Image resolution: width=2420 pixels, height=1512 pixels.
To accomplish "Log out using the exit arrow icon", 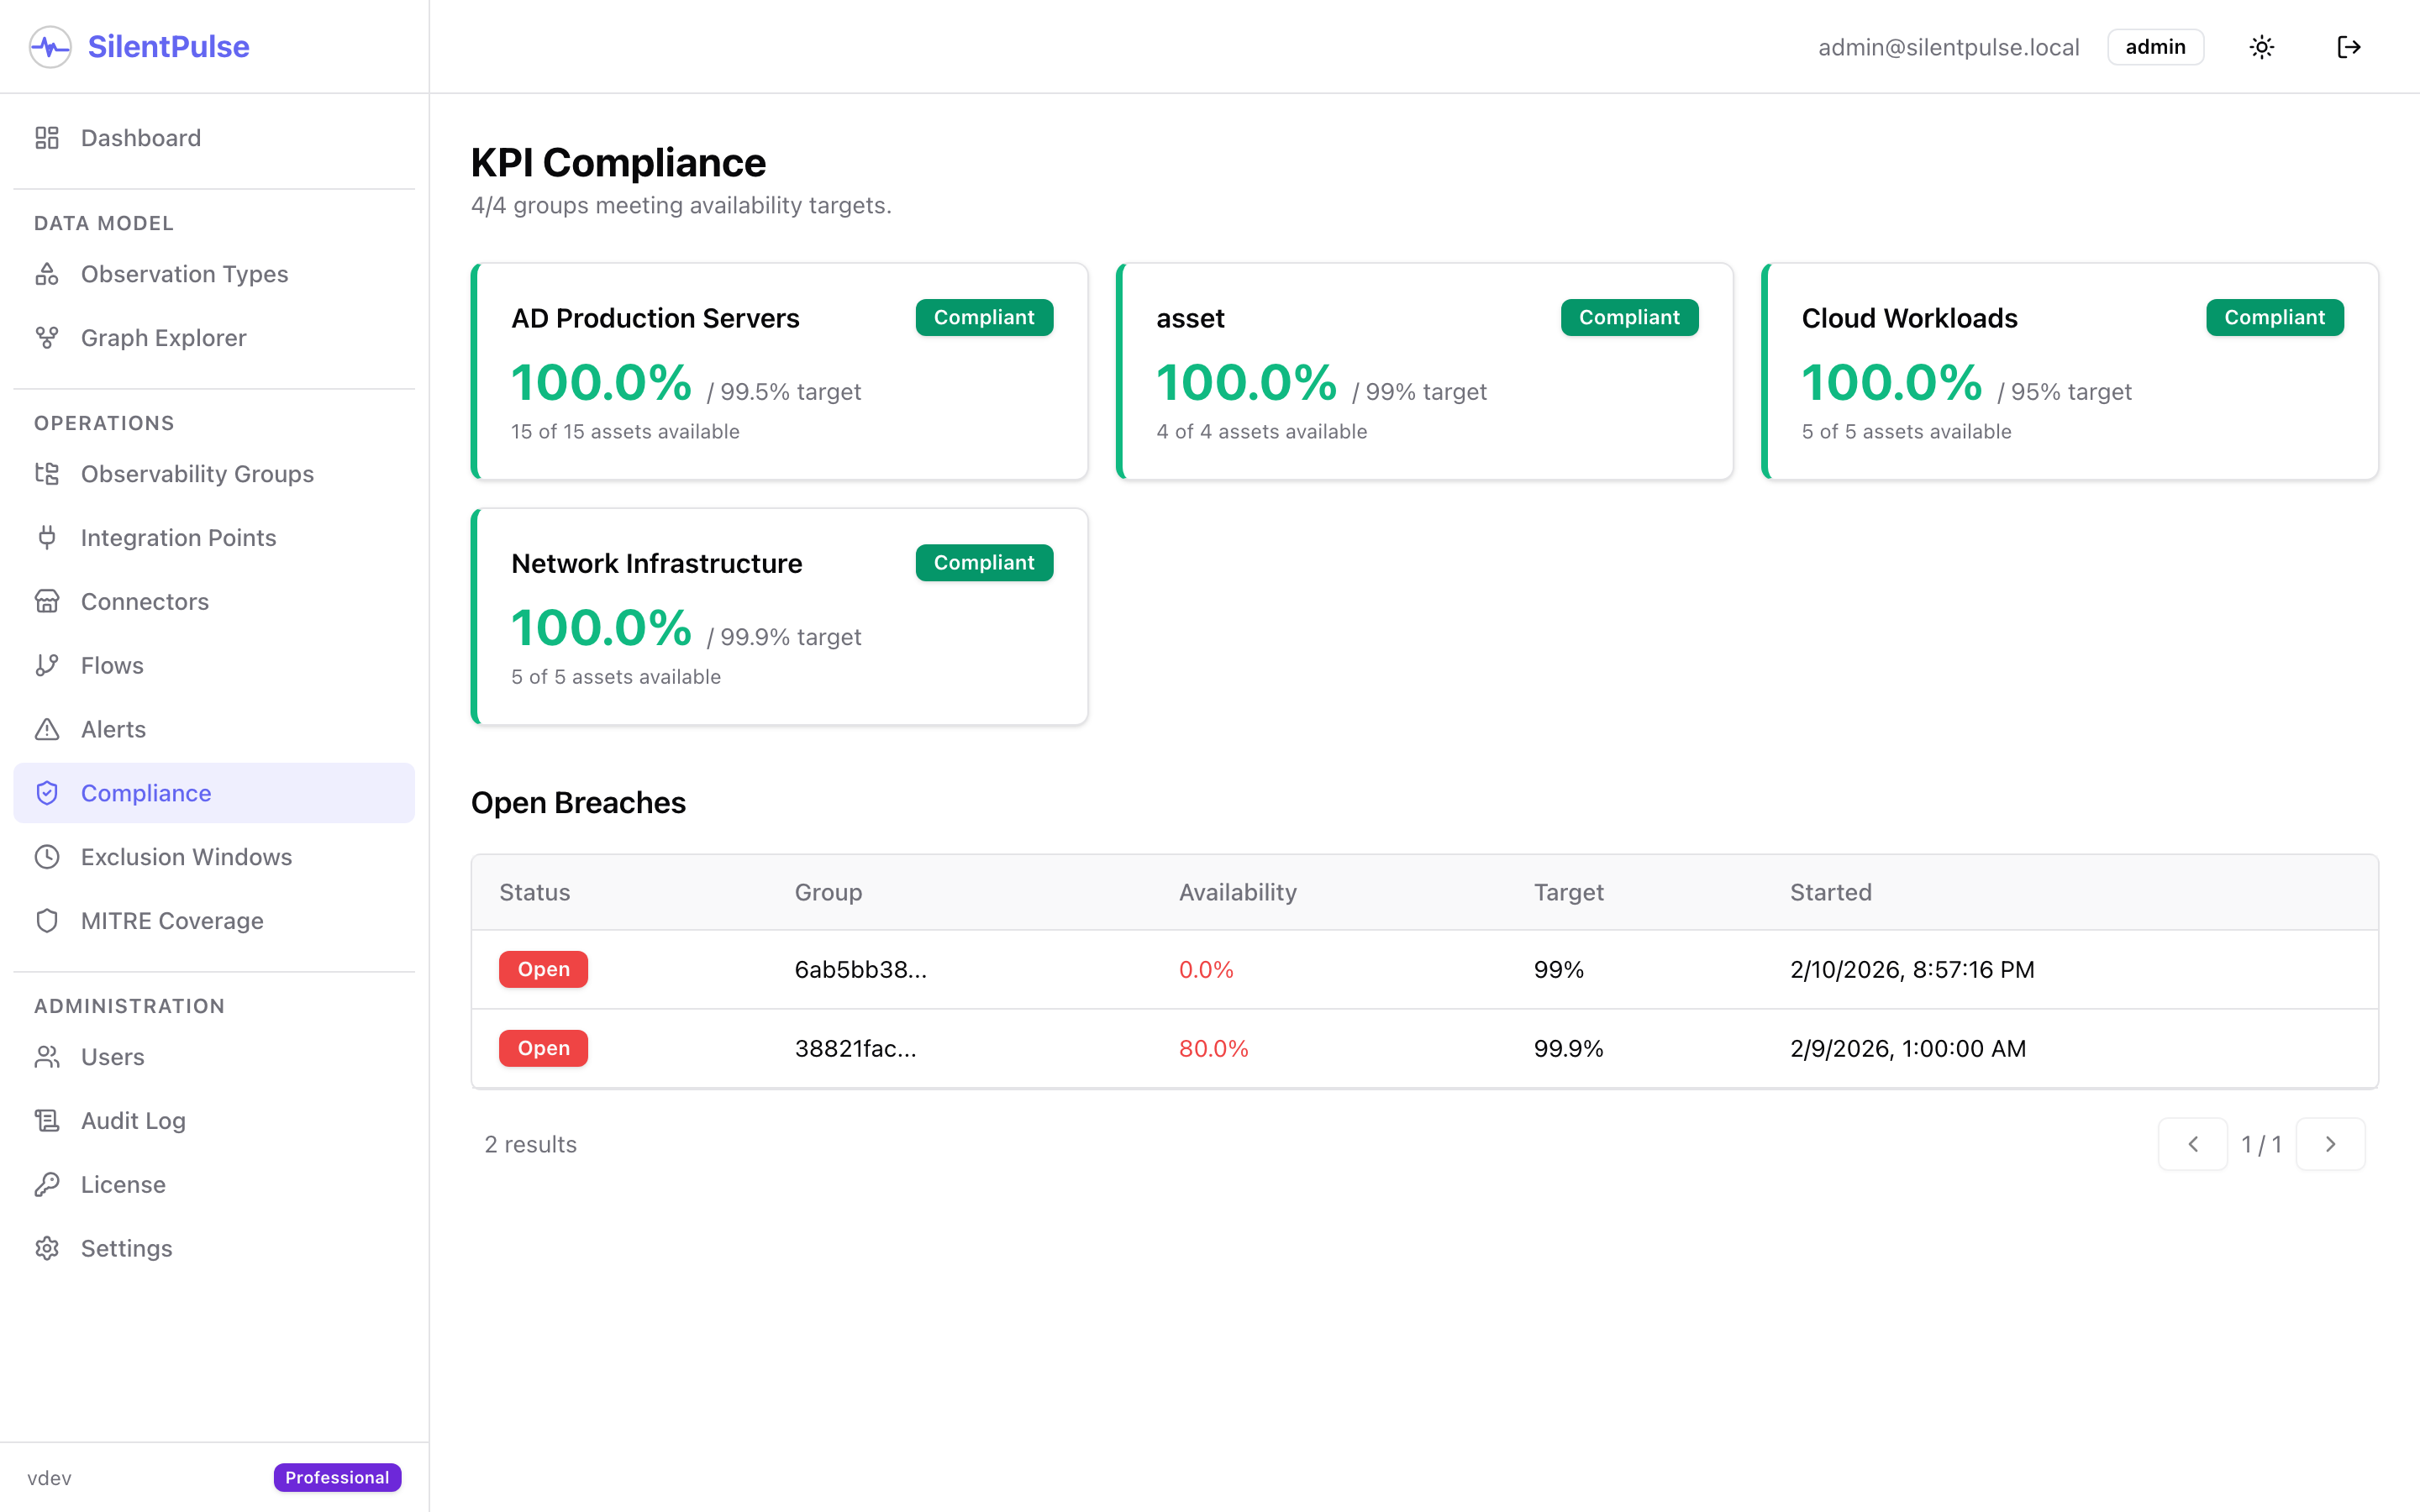I will tap(2349, 47).
